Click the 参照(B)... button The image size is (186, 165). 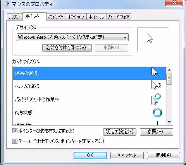click(x=157, y=132)
